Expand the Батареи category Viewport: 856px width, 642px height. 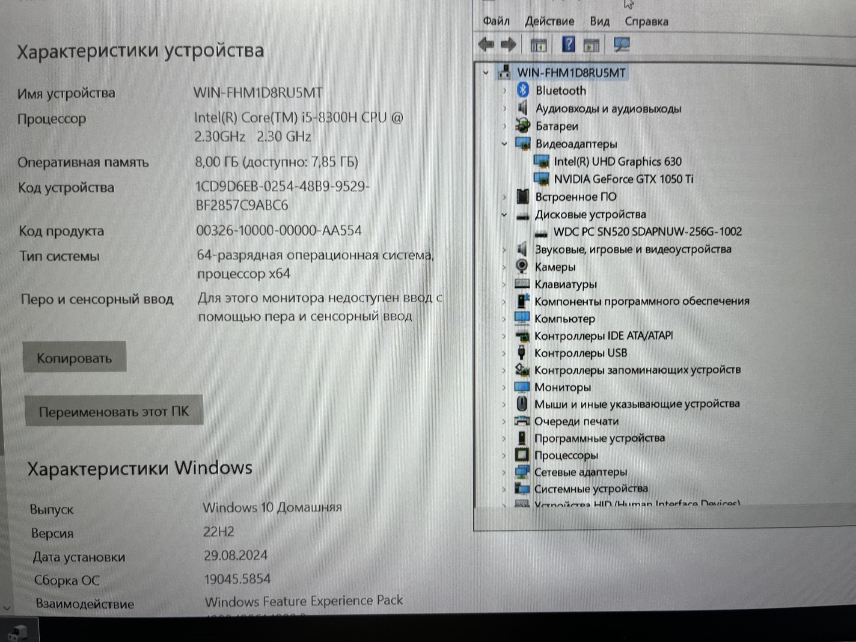pos(504,126)
